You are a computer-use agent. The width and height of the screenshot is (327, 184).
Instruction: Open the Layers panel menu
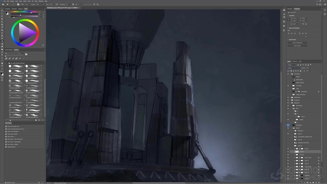(x=321, y=61)
